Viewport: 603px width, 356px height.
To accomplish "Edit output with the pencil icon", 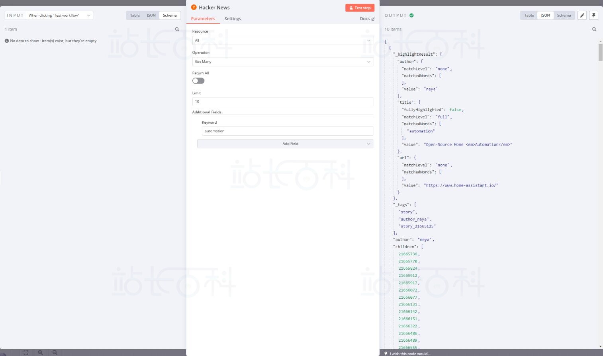I will coord(582,15).
